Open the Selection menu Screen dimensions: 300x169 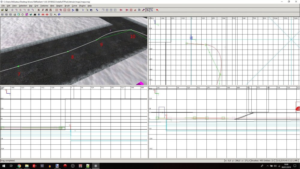tap(23, 6)
